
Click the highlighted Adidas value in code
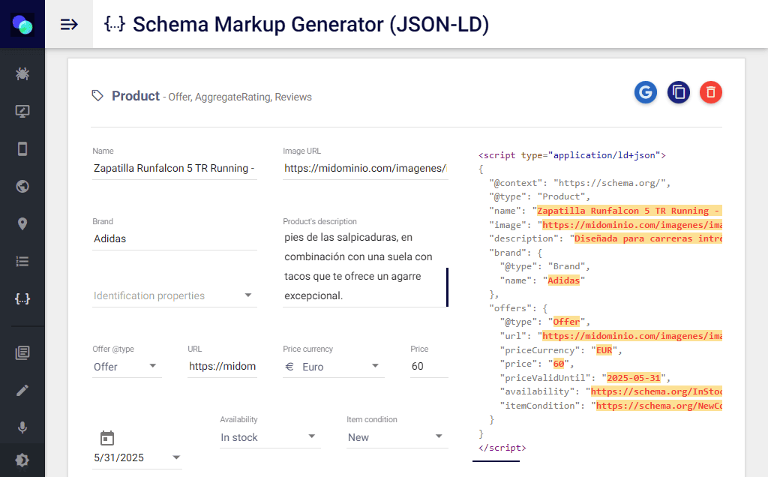click(563, 280)
